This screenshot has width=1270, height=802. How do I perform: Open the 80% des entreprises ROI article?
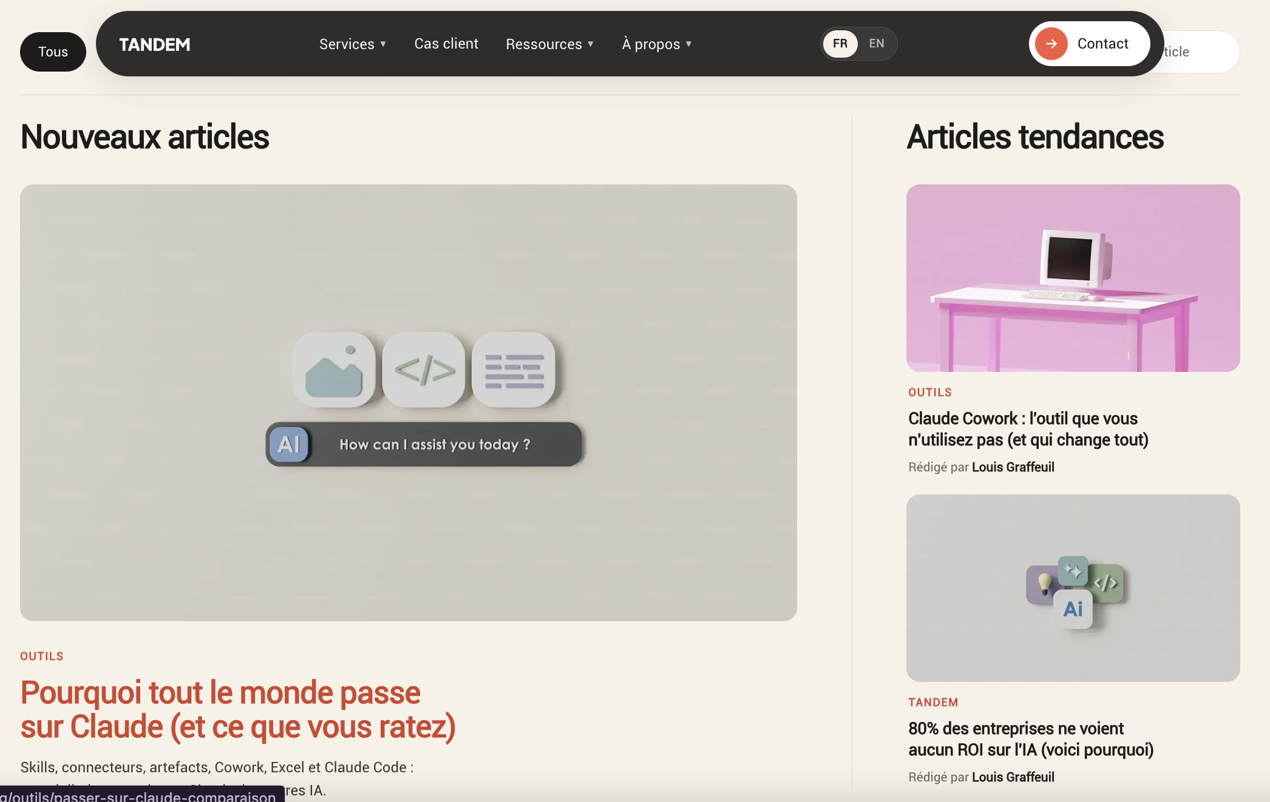coord(1030,739)
